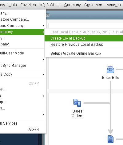Open the Lists menu
The height and width of the screenshot is (145, 123).
(x=13, y=5)
